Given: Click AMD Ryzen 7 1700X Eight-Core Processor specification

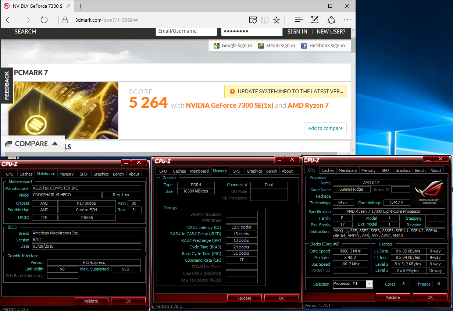Looking at the screenshot, I should pos(389,212).
